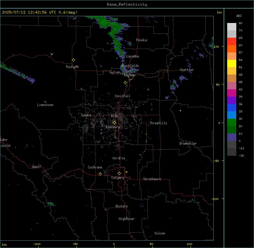Click the Vulcan label
The height and width of the screenshot is (248, 254).
point(160,233)
